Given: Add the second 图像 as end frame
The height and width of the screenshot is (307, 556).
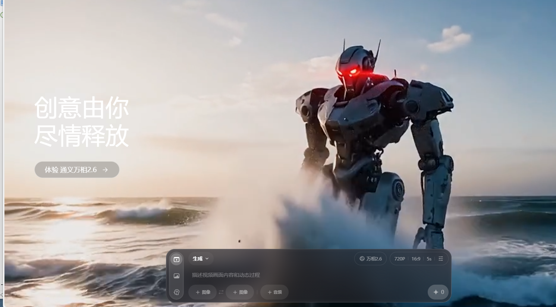Looking at the screenshot, I should [240, 292].
